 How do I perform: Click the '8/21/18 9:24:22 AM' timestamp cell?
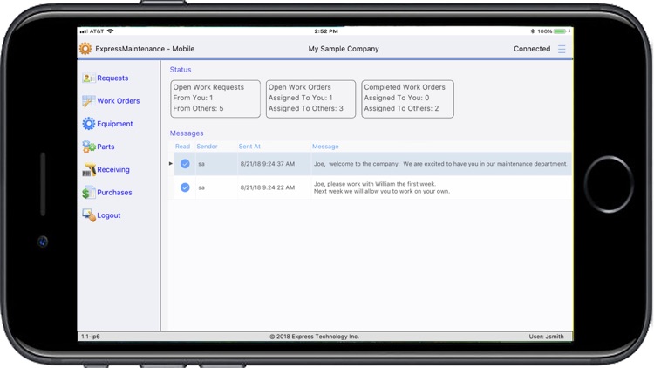(268, 187)
